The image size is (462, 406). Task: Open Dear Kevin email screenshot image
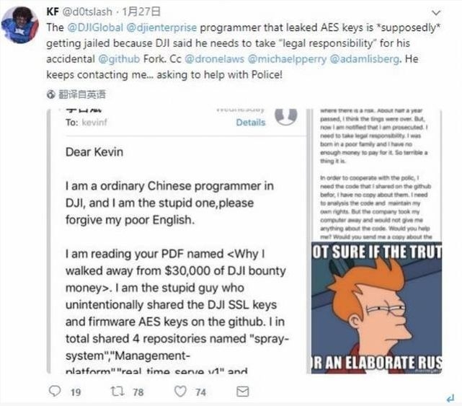177,241
